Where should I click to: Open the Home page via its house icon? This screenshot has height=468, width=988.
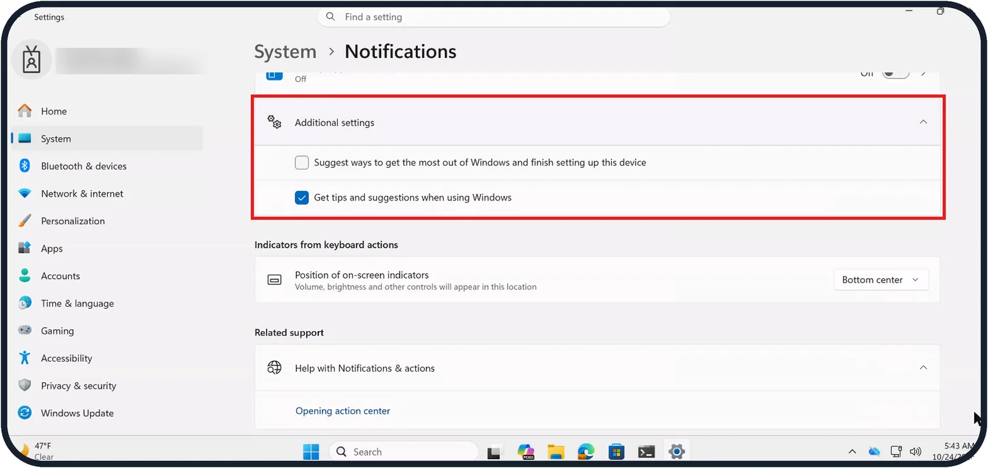tap(25, 111)
